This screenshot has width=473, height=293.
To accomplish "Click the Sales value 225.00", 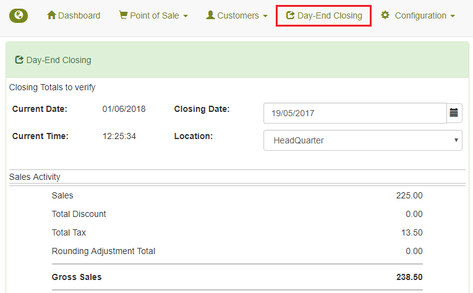I will [409, 195].
